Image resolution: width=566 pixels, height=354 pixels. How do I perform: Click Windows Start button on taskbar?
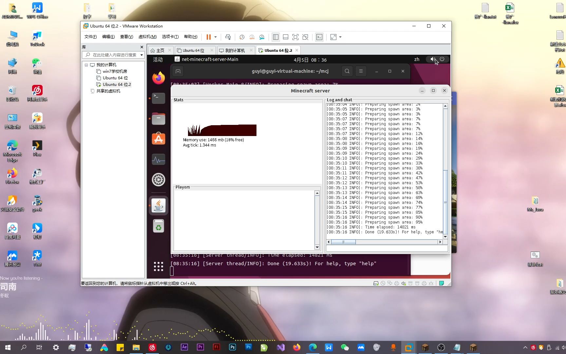click(x=8, y=347)
